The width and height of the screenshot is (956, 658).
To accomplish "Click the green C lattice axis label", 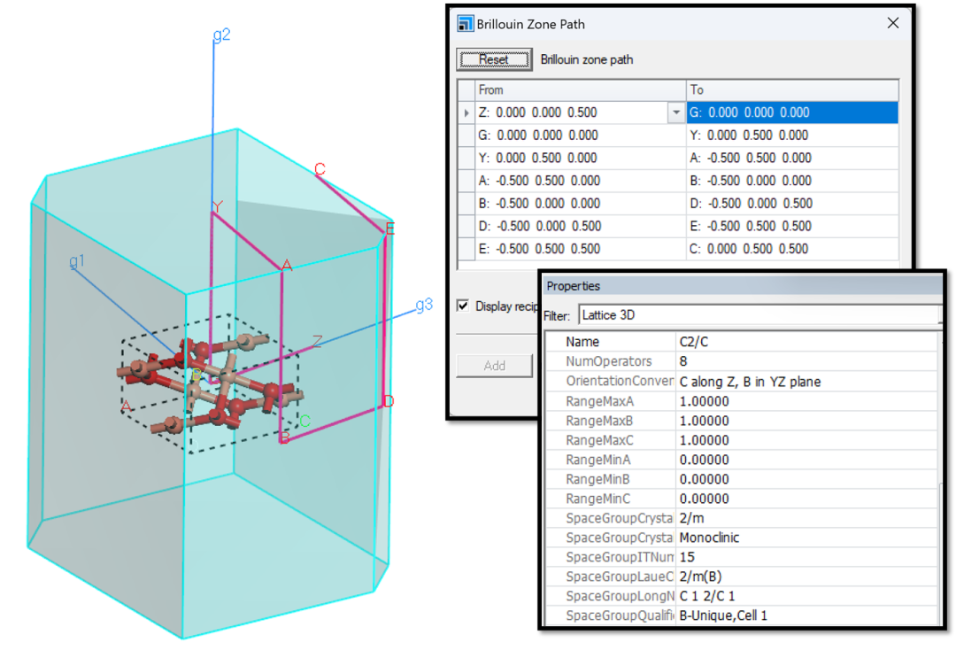I will [305, 421].
